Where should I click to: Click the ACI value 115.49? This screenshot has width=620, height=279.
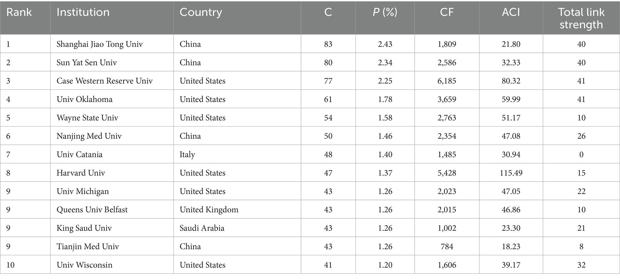pos(511,173)
